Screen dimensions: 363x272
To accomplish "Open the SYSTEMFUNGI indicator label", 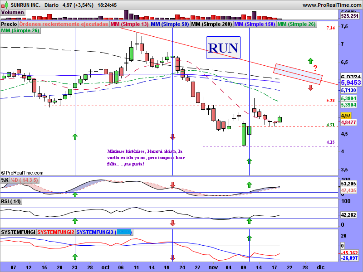I will [18, 232].
